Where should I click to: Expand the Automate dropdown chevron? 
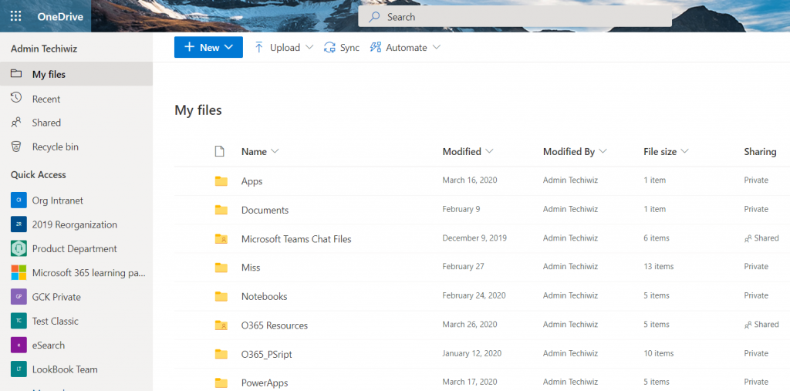(437, 47)
